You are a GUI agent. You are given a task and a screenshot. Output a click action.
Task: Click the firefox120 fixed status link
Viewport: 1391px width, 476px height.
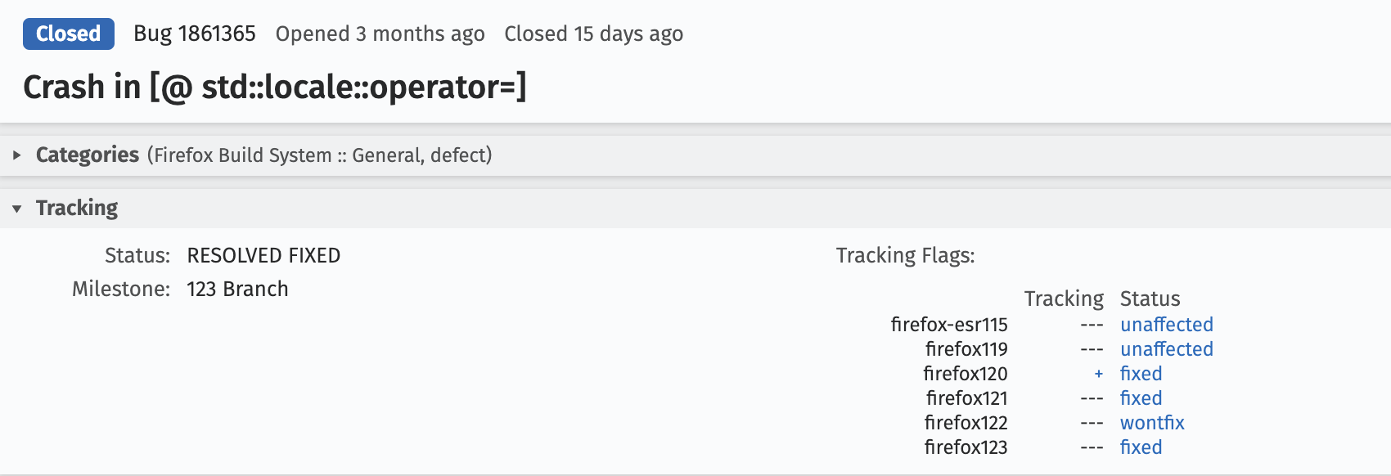pyautogui.click(x=1141, y=374)
